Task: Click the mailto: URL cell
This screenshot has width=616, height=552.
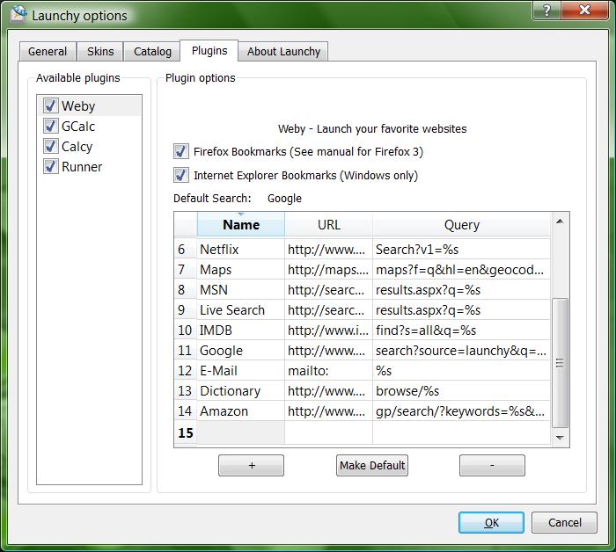Action: pyautogui.click(x=328, y=370)
